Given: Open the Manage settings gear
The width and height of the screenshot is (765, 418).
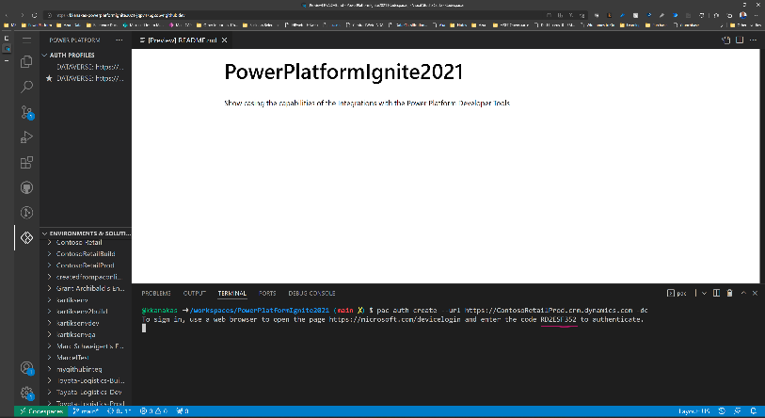Looking at the screenshot, I should coord(27,393).
